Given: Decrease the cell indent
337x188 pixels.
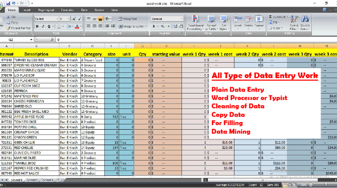Looking at the screenshot, I should click(107, 26).
